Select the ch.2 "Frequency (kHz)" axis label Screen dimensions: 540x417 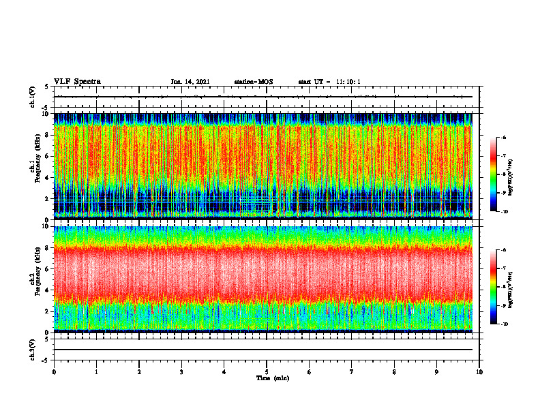[x=37, y=271]
